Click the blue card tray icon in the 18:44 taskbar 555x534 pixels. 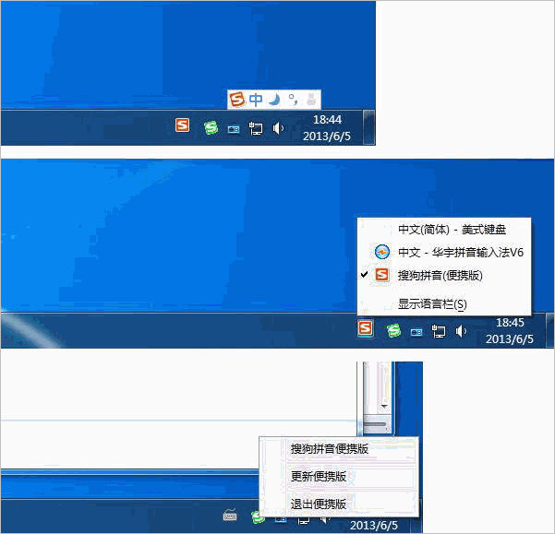234,130
